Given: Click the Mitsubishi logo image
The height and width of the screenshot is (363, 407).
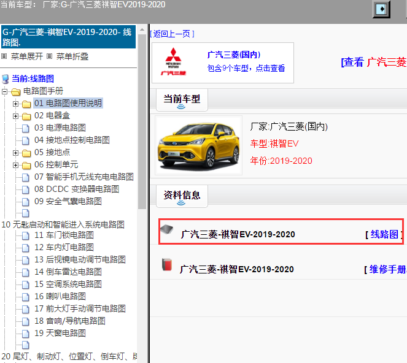Looking at the screenshot, I should coord(173,62).
